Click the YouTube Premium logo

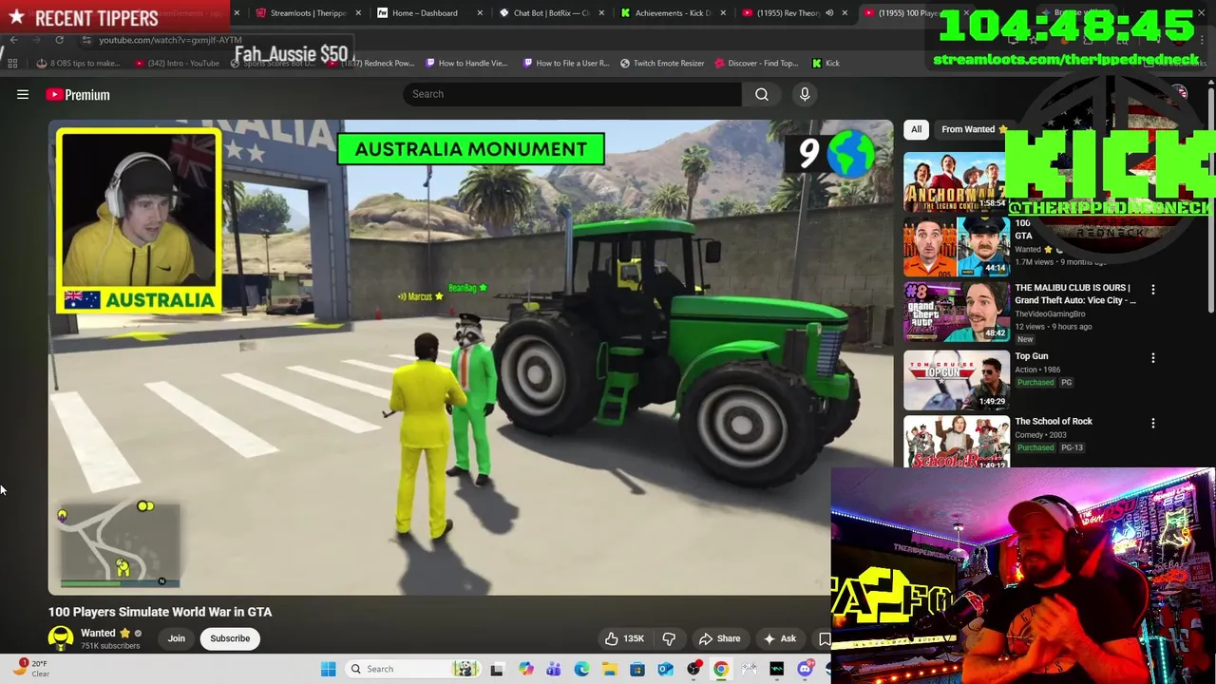[x=78, y=95]
